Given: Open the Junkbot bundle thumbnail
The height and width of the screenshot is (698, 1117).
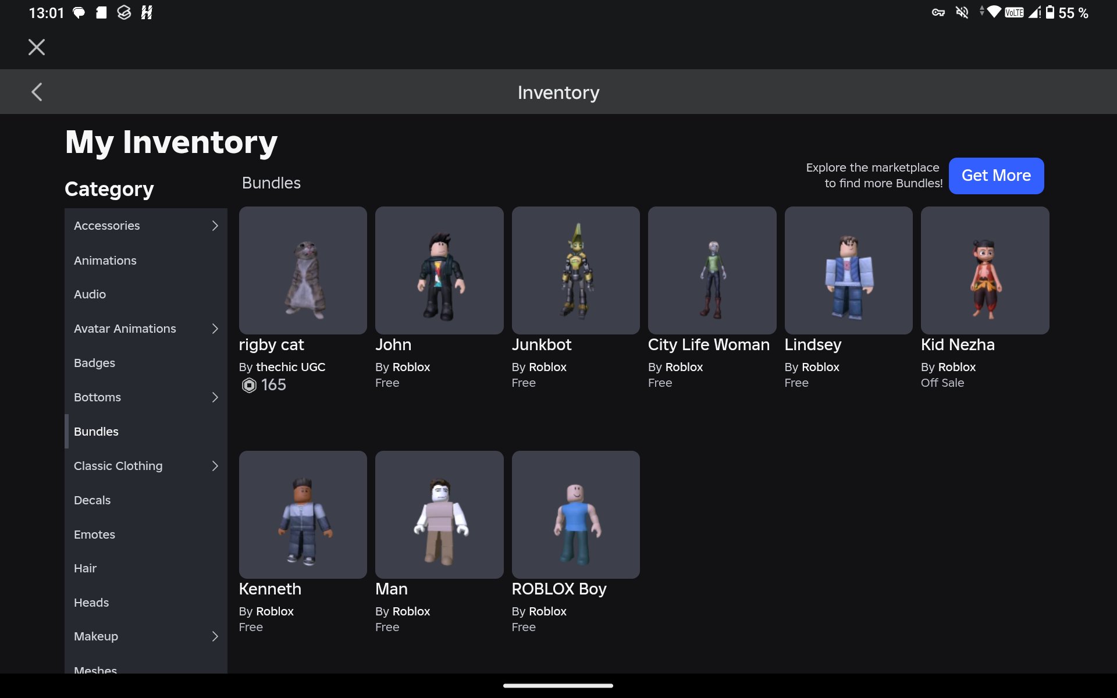Looking at the screenshot, I should (x=575, y=270).
